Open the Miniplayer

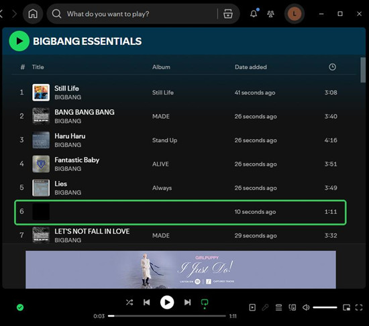click(x=346, y=307)
